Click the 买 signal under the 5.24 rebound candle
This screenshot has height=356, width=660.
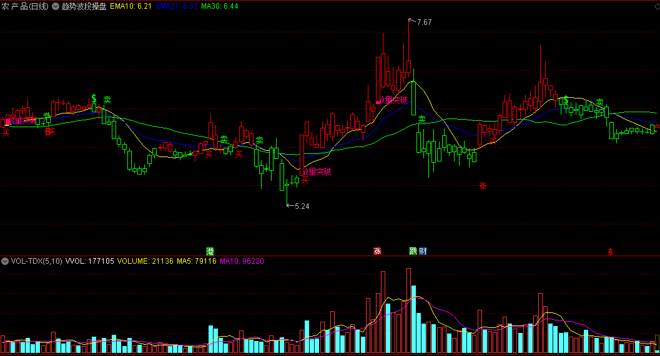pos(305,180)
